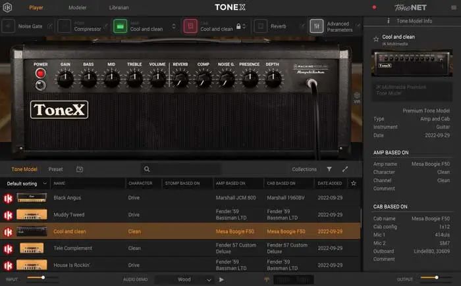The image size is (461, 286).
Task: Open the Collections button
Action: click(304, 170)
